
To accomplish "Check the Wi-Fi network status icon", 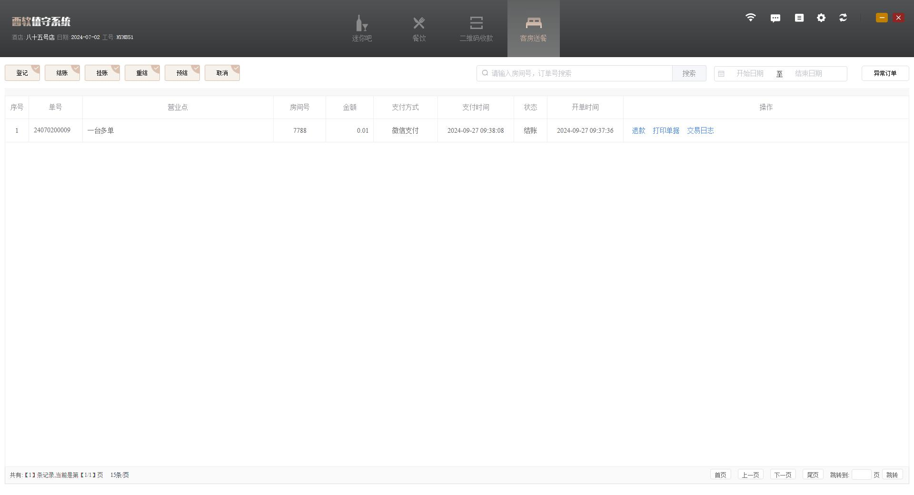I will [x=750, y=18].
